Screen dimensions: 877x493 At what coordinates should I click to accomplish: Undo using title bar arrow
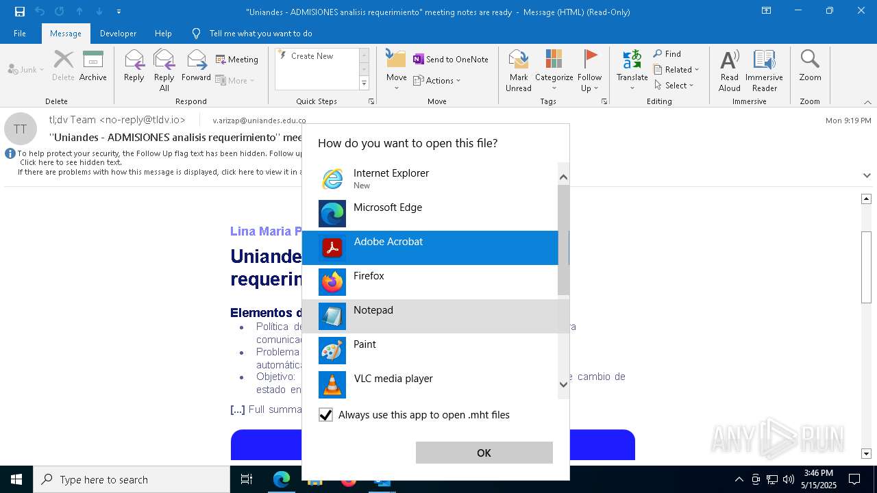tap(40, 12)
